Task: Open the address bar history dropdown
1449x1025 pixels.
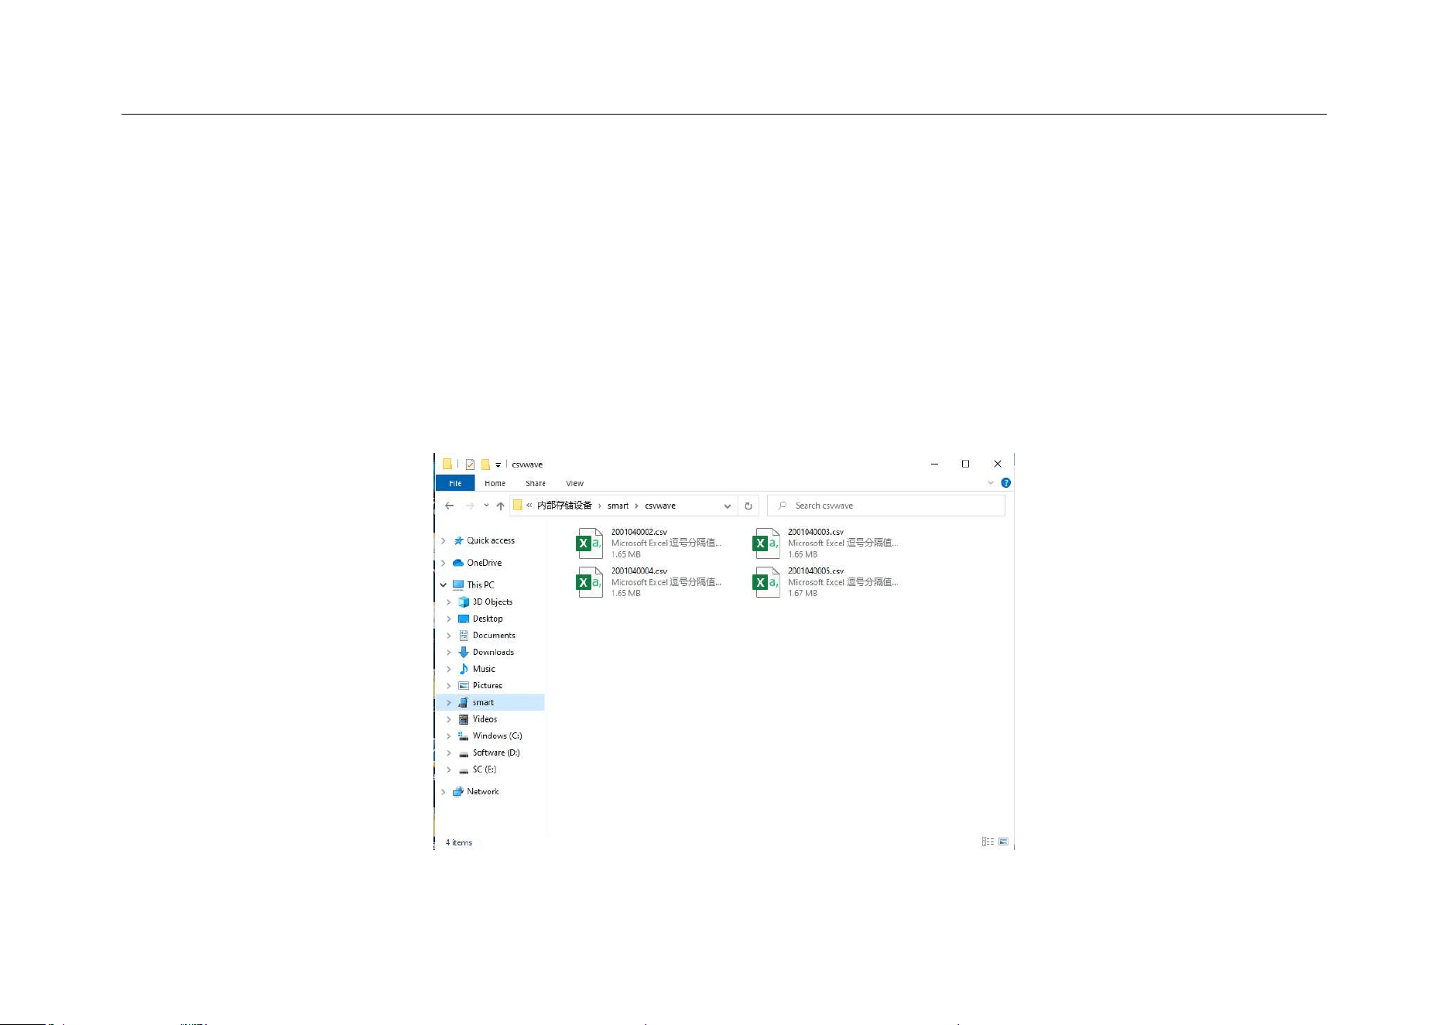Action: (x=728, y=506)
